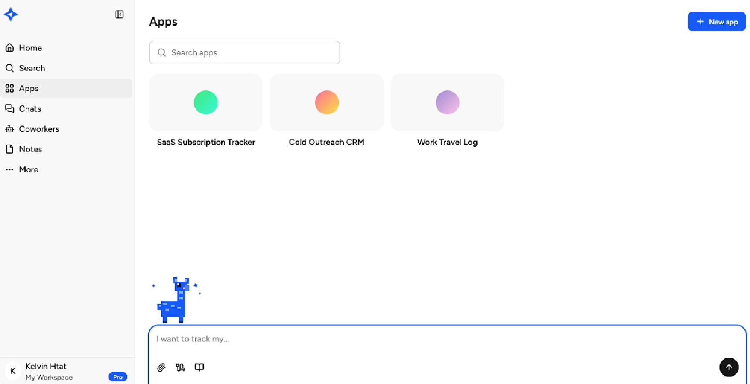Open the Kelvin Htat workspace menu

pyautogui.click(x=66, y=371)
